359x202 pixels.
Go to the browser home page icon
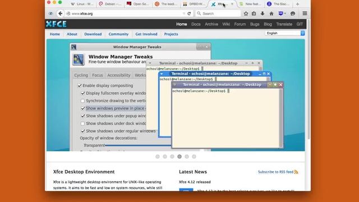point(271,13)
